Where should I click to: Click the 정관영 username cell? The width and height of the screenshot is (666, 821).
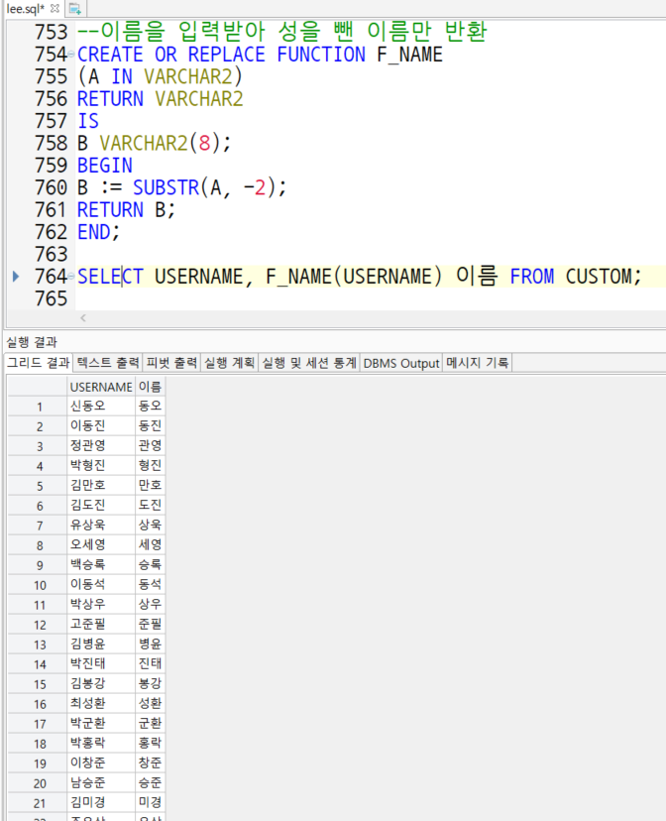point(101,445)
